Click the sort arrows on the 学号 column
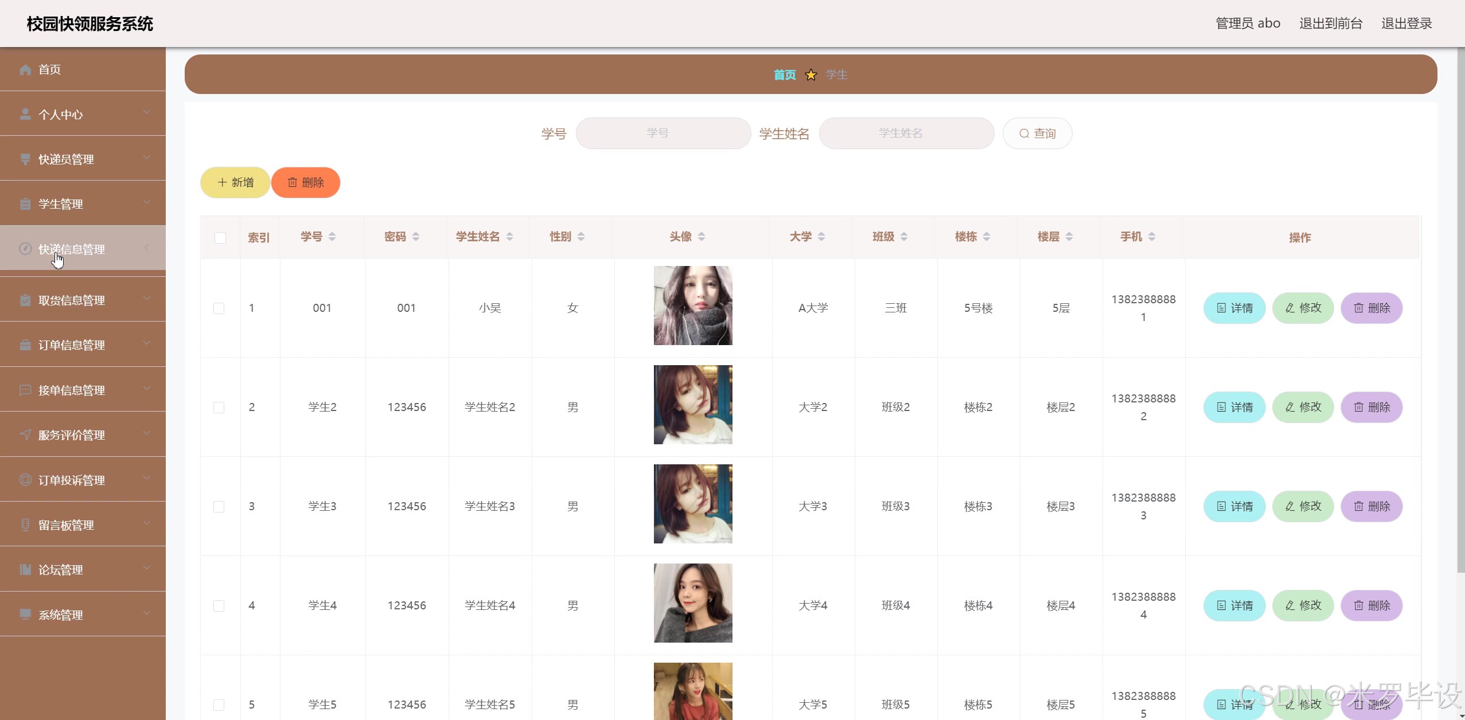Image resolution: width=1465 pixels, height=720 pixels. click(x=332, y=237)
